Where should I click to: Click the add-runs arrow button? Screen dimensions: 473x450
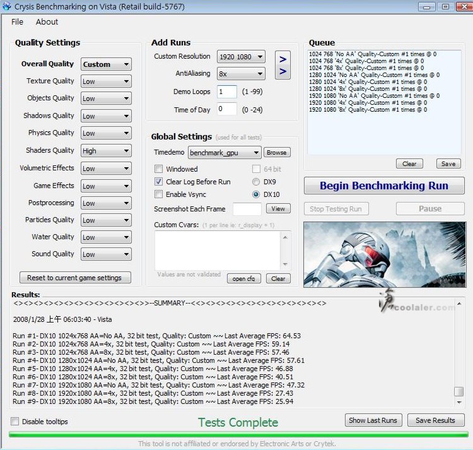point(283,65)
